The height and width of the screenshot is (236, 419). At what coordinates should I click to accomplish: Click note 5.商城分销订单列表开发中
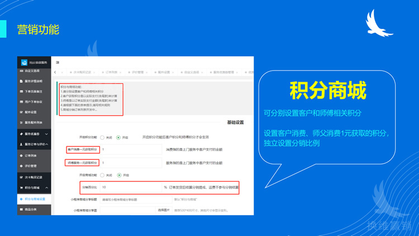(x=79, y=110)
